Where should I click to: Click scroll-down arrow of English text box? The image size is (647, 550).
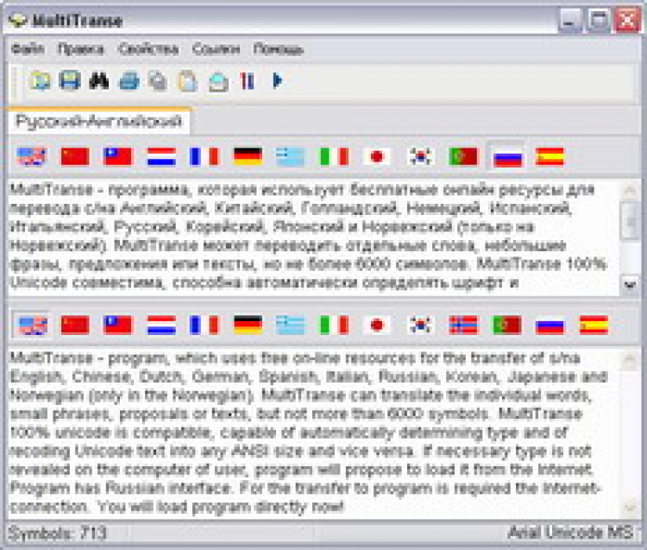pyautogui.click(x=630, y=508)
